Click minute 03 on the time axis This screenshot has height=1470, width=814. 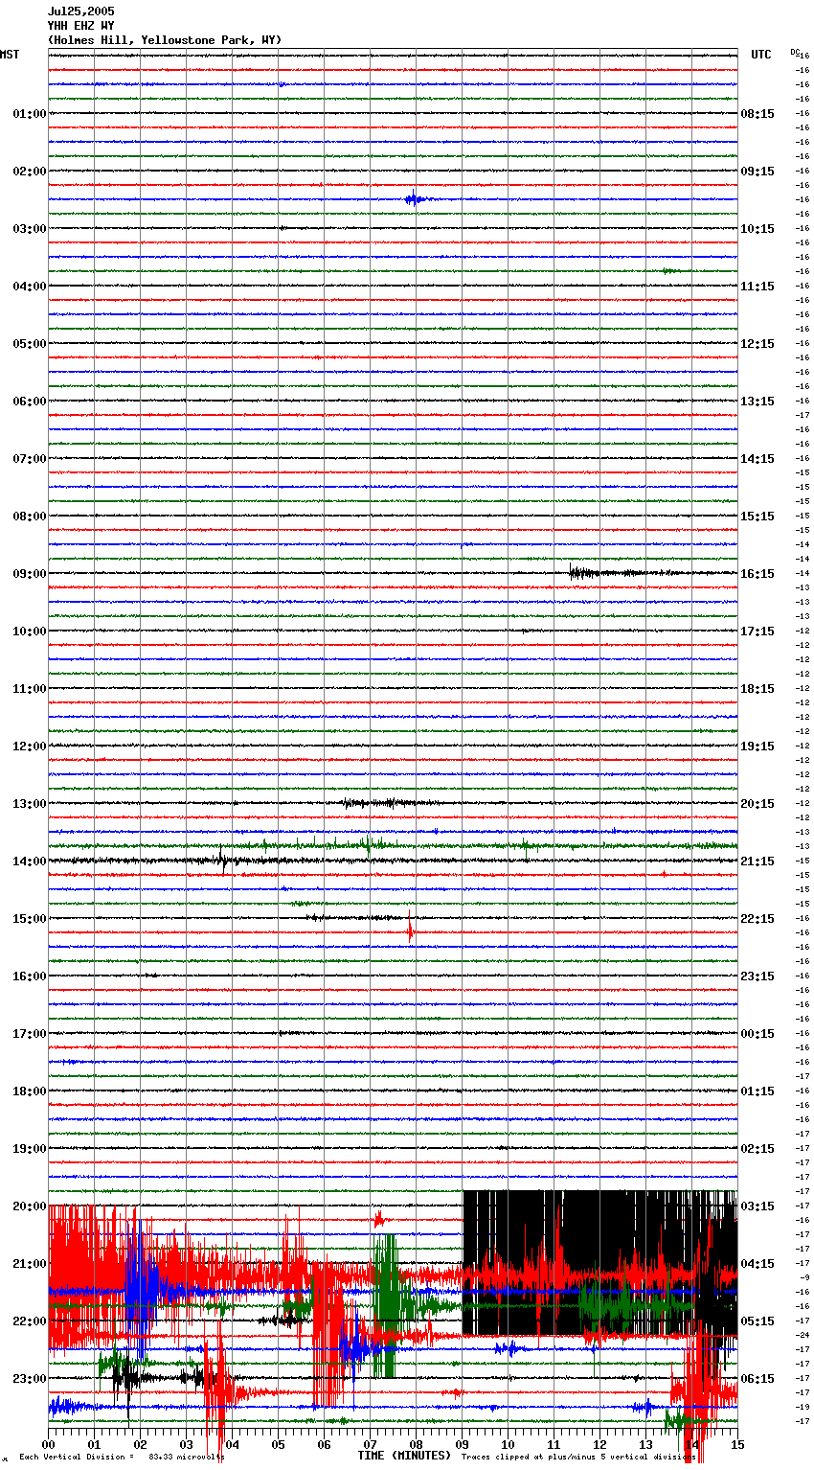(x=186, y=1444)
